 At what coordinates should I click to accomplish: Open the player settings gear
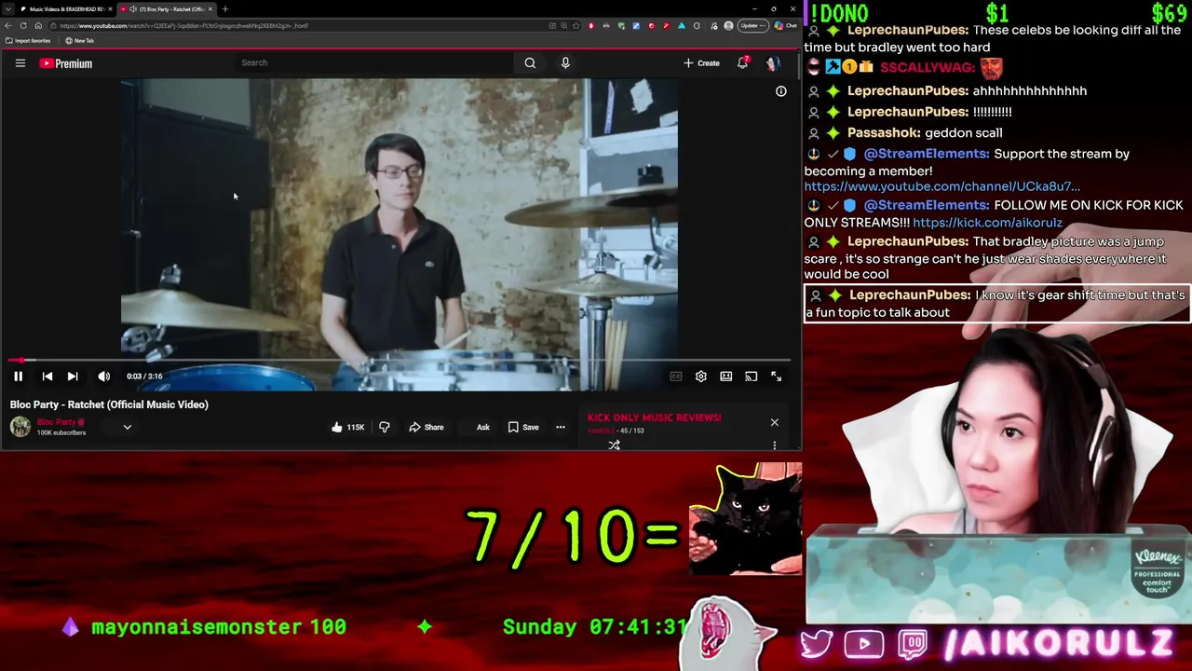[701, 377]
